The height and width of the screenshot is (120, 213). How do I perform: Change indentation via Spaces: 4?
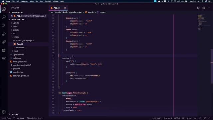coord(168,118)
